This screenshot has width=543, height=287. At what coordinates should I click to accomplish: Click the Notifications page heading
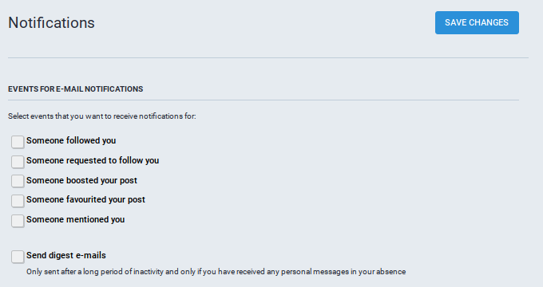[51, 23]
